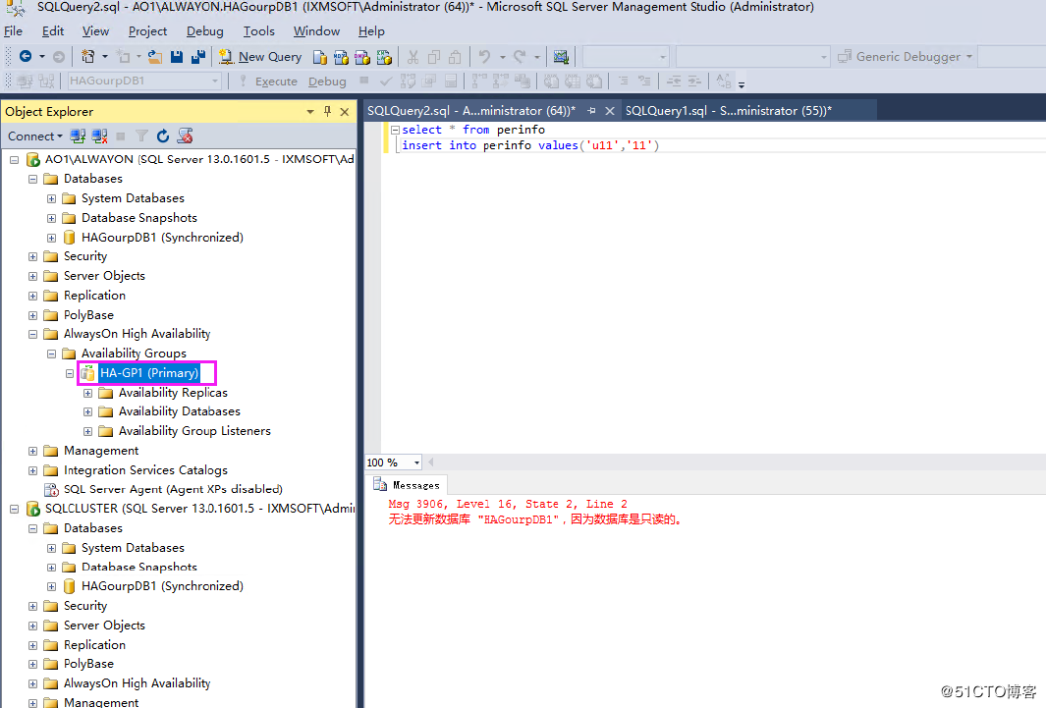The image size is (1046, 708).
Task: Click the DMX query icon
Action: click(x=362, y=57)
